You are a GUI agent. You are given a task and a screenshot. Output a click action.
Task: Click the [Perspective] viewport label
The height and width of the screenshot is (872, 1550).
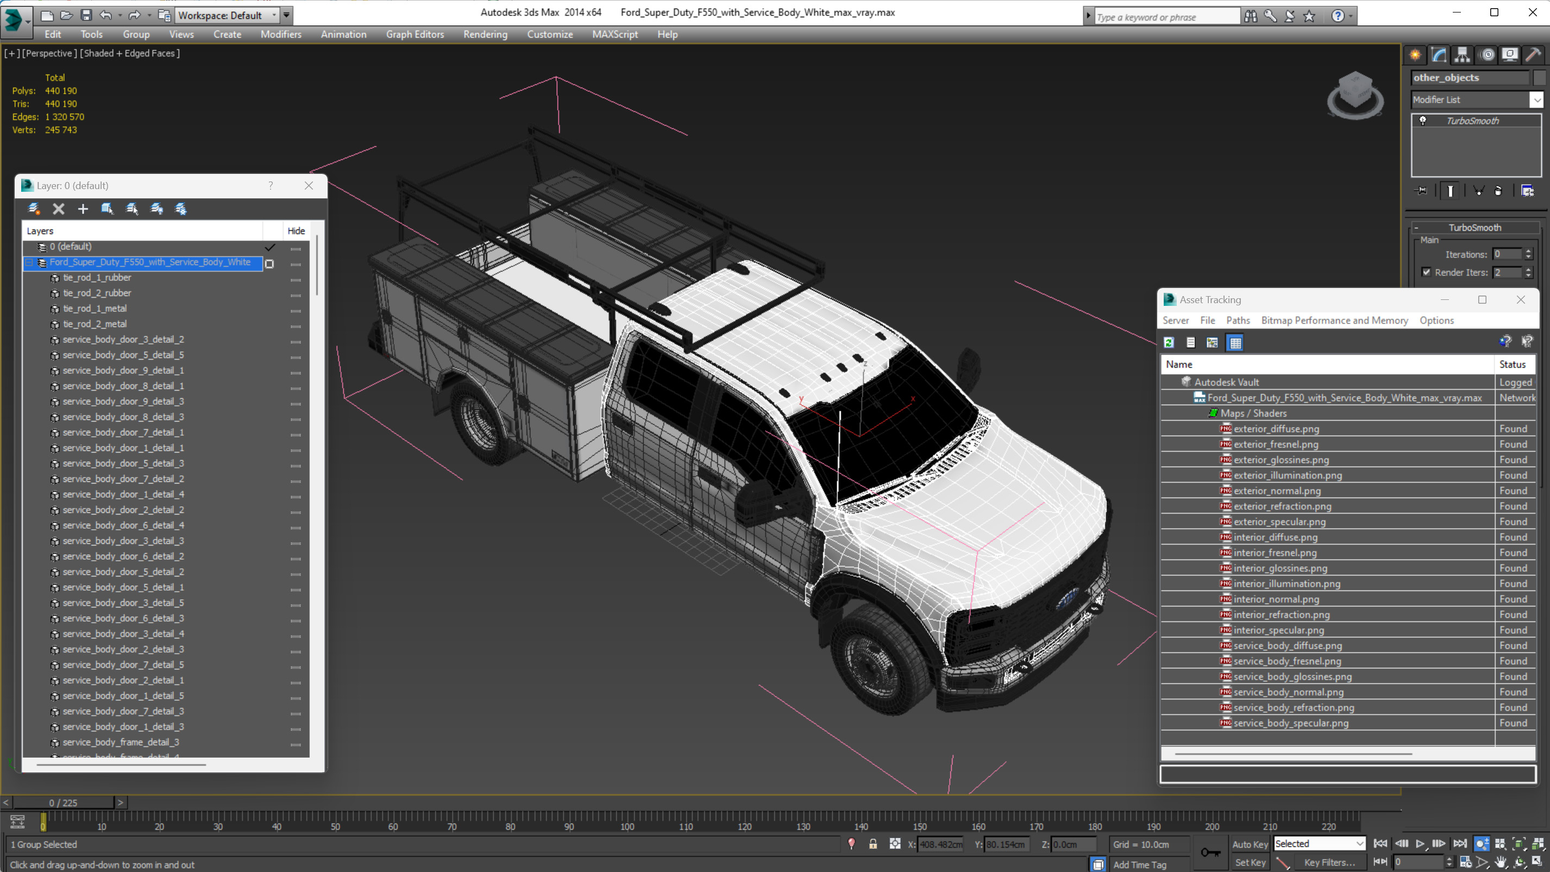point(49,53)
